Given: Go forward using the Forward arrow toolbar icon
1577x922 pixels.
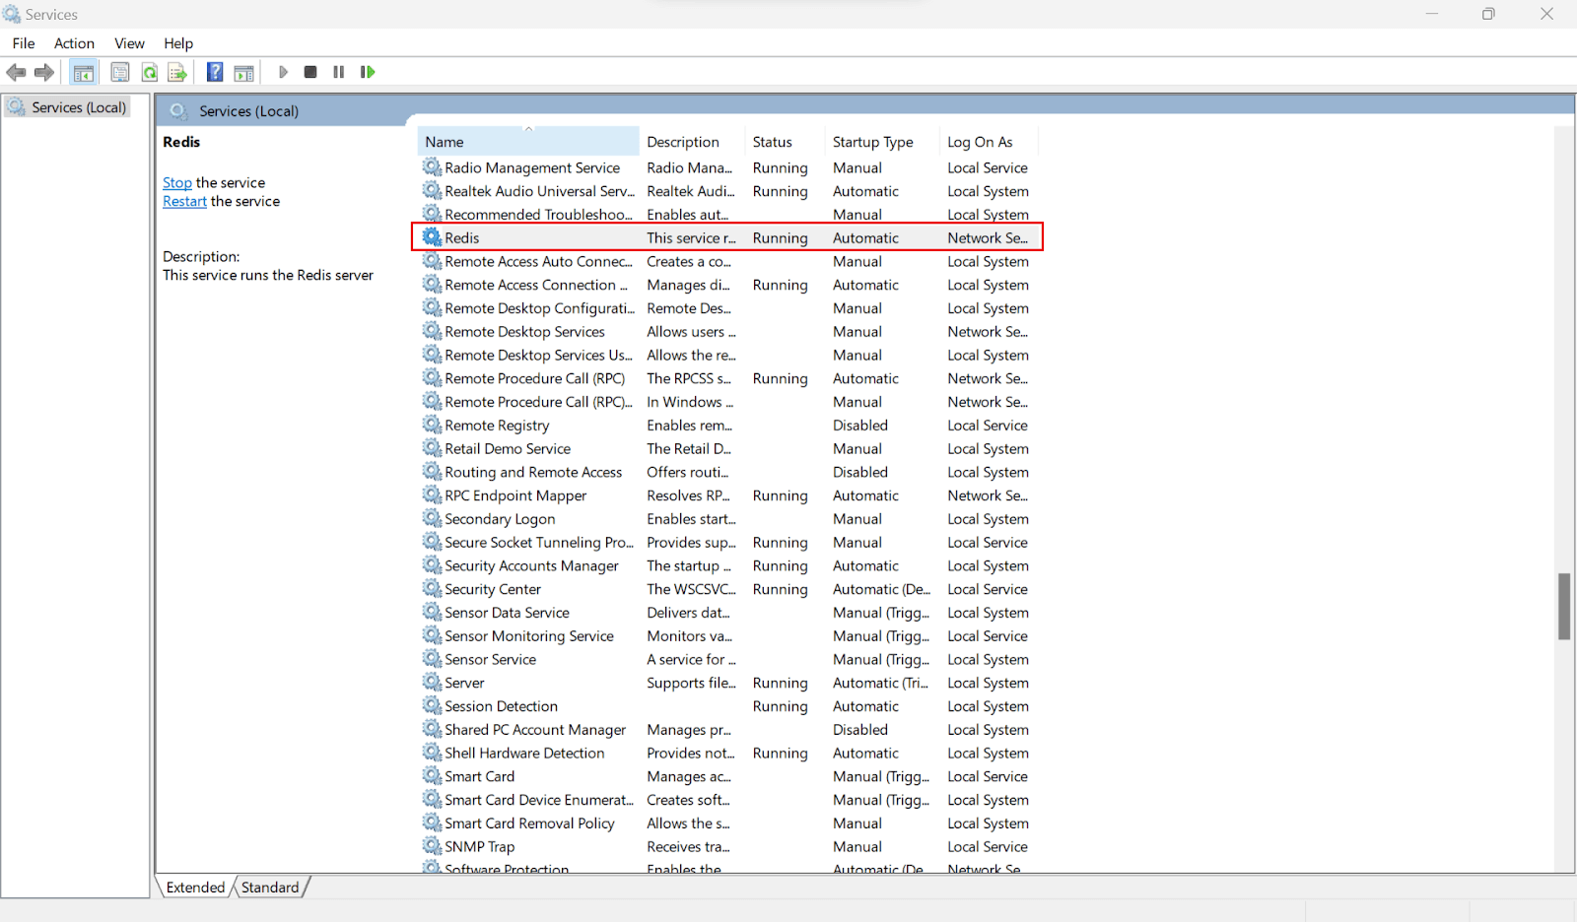Looking at the screenshot, I should (44, 72).
